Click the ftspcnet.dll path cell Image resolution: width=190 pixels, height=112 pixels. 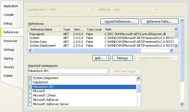[135, 34]
